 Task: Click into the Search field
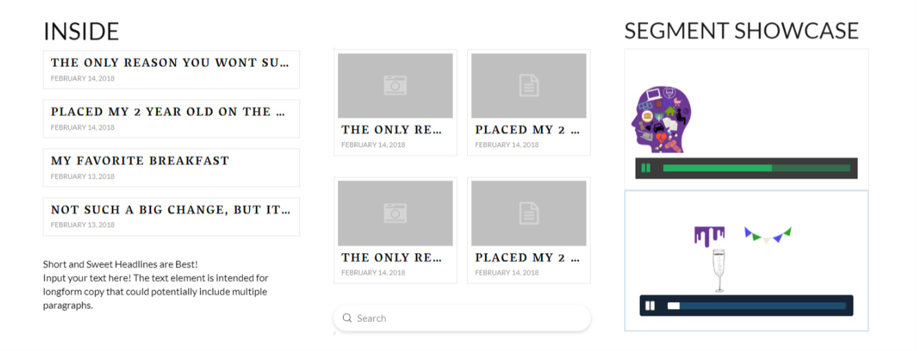point(469,318)
